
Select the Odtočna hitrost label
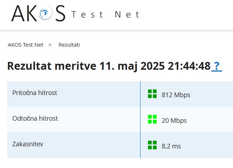(35, 119)
